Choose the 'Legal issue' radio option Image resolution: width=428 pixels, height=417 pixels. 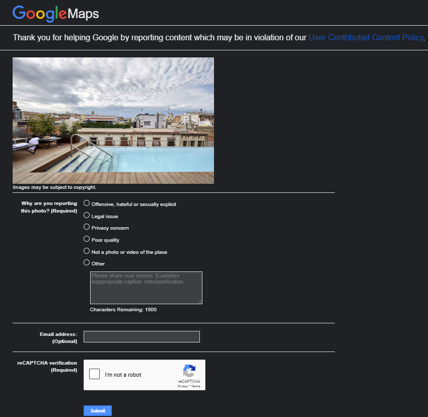point(87,215)
